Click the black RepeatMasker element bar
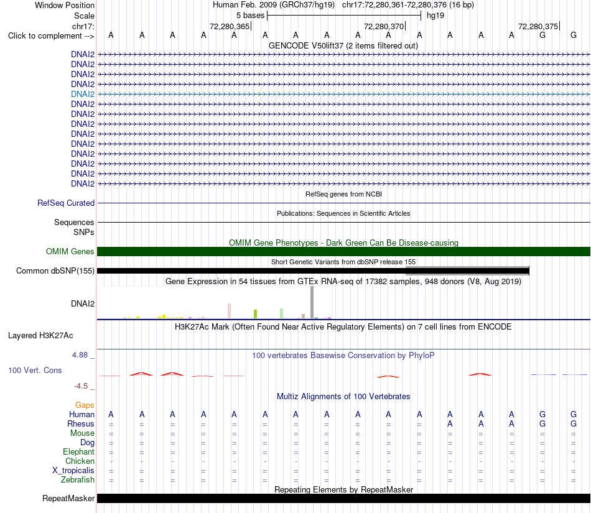591x513 pixels. pyautogui.click(x=343, y=498)
